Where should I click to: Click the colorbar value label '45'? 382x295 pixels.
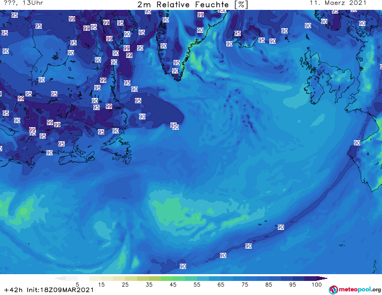(173, 285)
